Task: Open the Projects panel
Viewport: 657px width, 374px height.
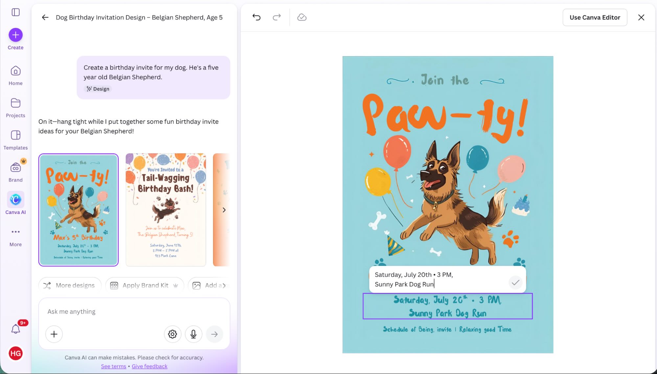Action: [x=15, y=103]
